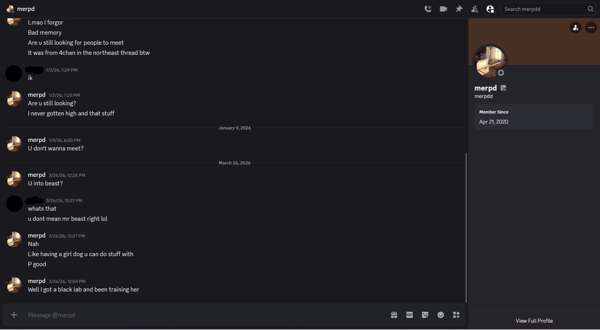The width and height of the screenshot is (600, 330).
Task: Open View Full Profile
Action: tap(534, 321)
